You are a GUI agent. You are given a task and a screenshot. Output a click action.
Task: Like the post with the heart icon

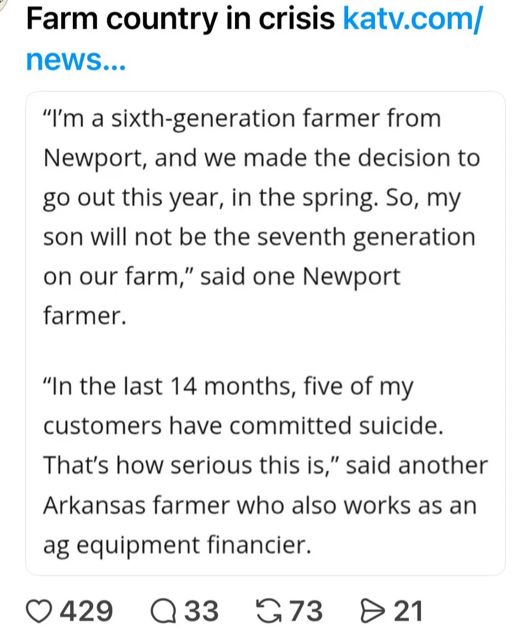click(x=39, y=611)
